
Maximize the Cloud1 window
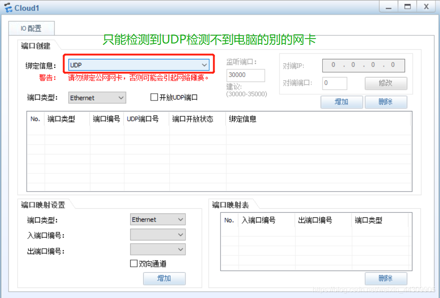click(407, 7)
